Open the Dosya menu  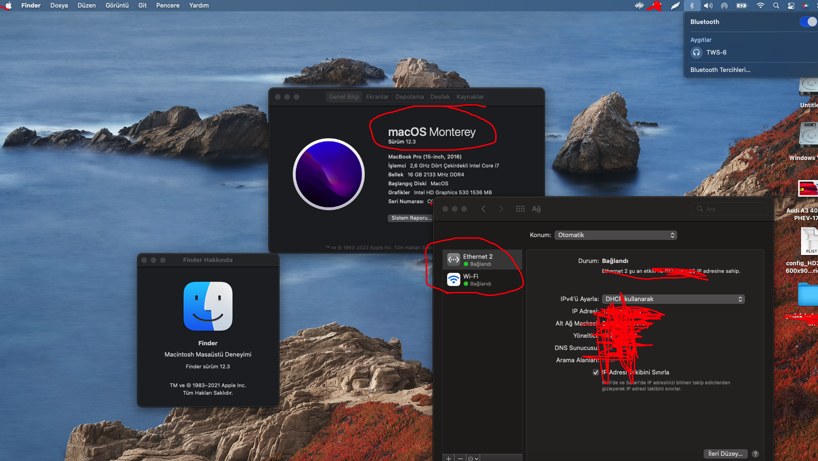click(59, 6)
